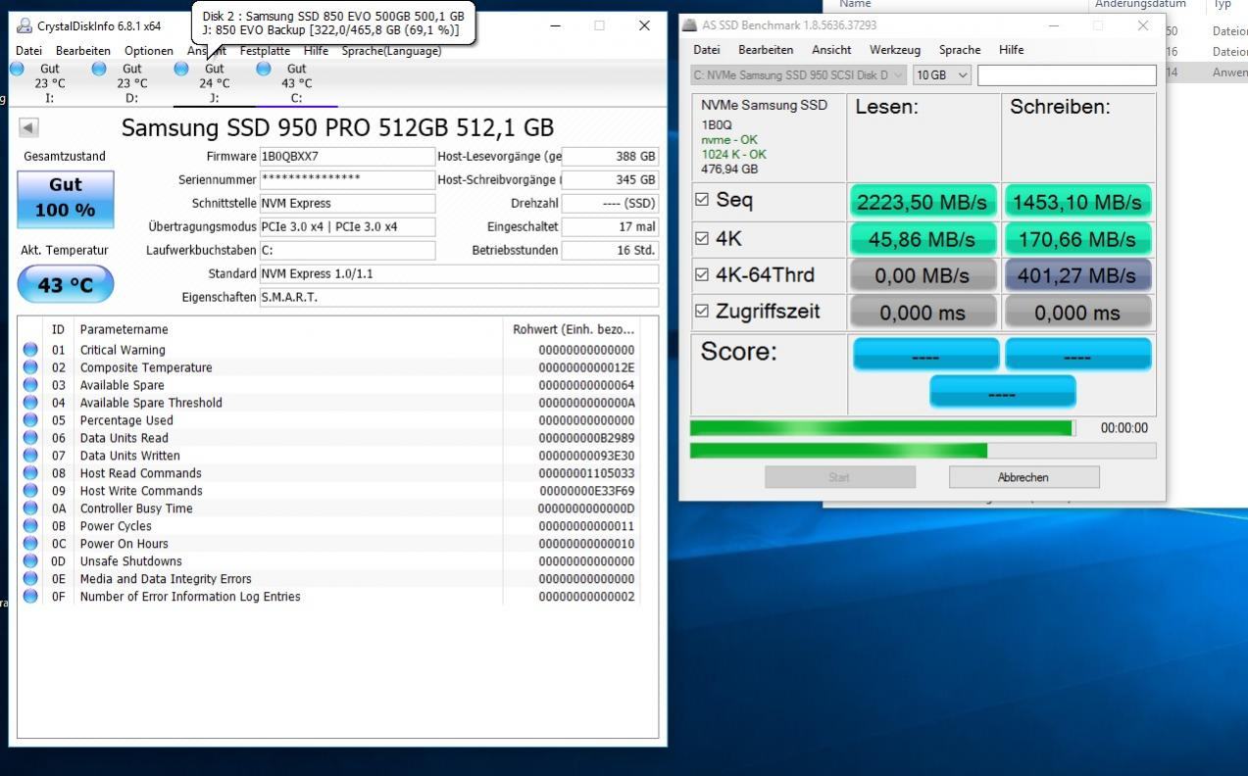Viewport: 1248px width, 776px height.
Task: Click status orb for Available Spare Threshold
Action: pyautogui.click(x=30, y=403)
